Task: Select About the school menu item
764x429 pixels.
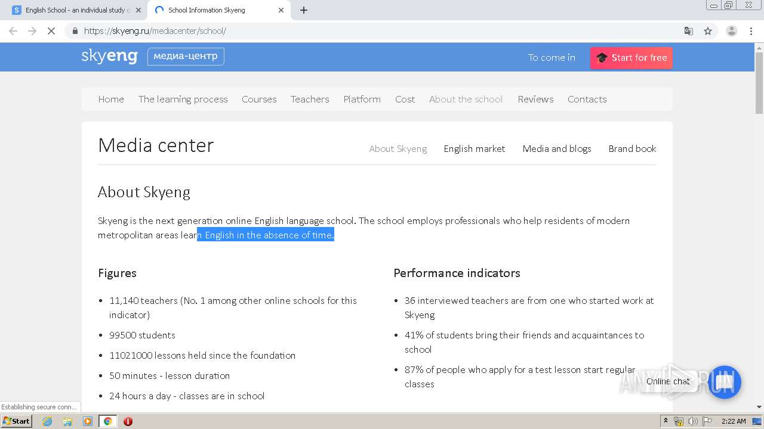Action: tap(466, 100)
